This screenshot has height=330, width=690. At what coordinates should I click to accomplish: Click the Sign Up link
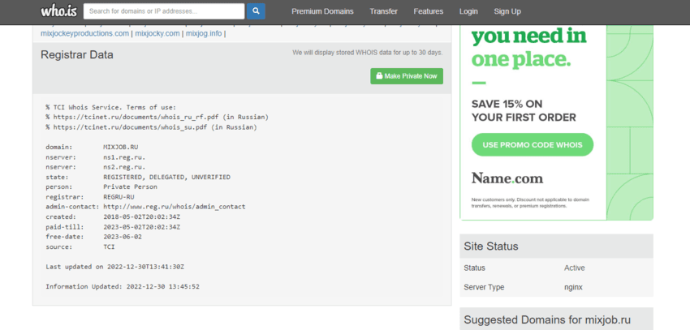507,11
